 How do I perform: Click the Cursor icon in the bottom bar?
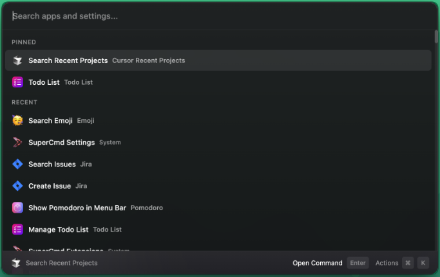[x=16, y=263]
